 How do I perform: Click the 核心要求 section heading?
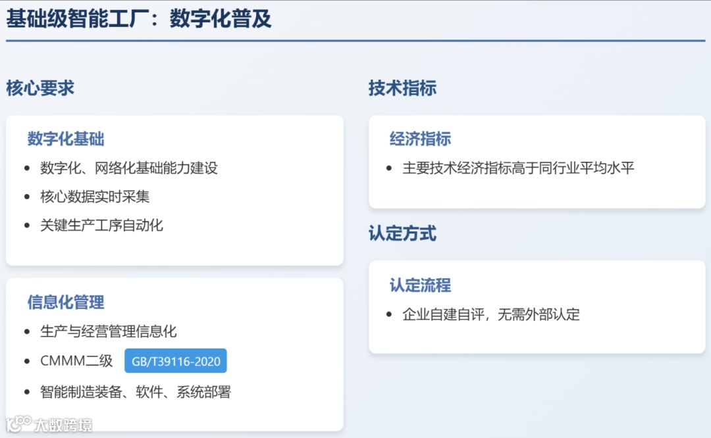pos(40,88)
